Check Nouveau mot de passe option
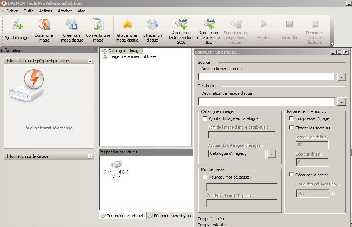This screenshot has height=227, width=352. (x=205, y=177)
